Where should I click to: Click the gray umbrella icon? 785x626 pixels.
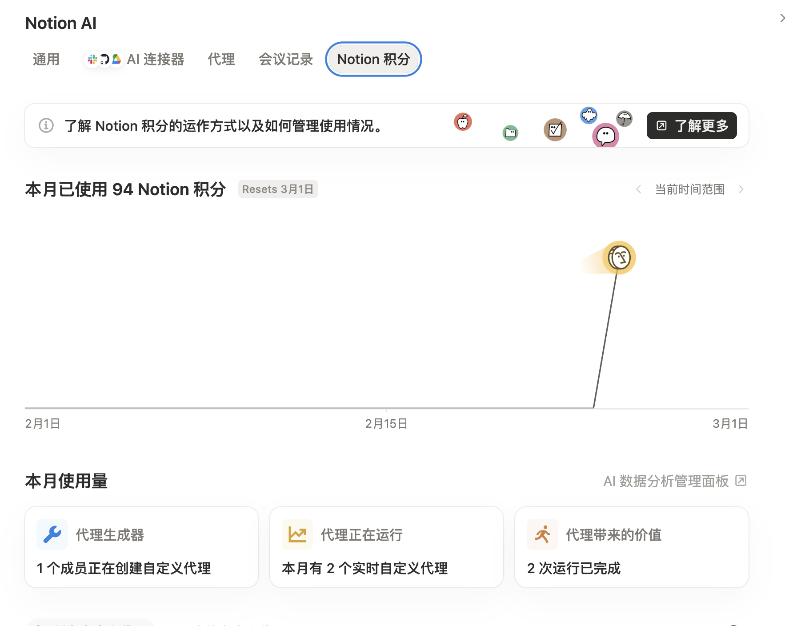pyautogui.click(x=625, y=118)
